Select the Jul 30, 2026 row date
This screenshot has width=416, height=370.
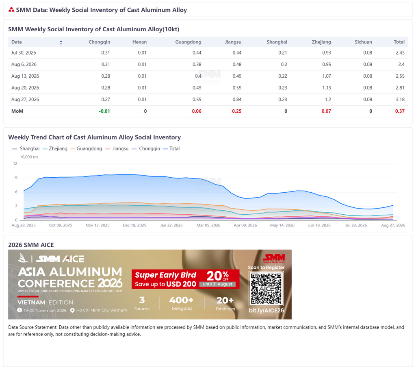[24, 52]
